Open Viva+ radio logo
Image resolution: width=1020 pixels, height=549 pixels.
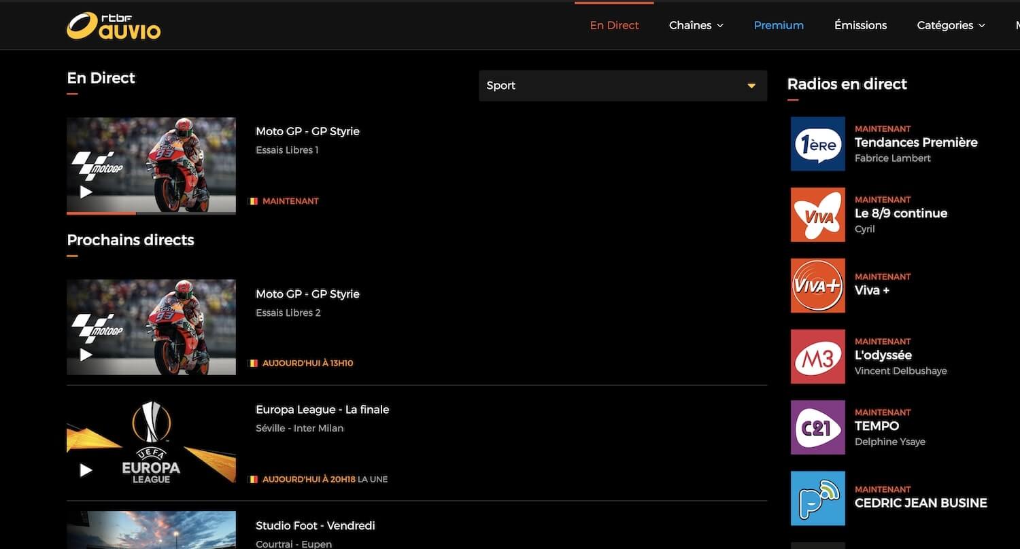click(x=818, y=285)
